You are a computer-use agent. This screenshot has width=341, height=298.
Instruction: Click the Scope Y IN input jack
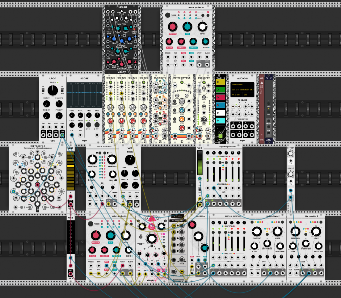80,135
